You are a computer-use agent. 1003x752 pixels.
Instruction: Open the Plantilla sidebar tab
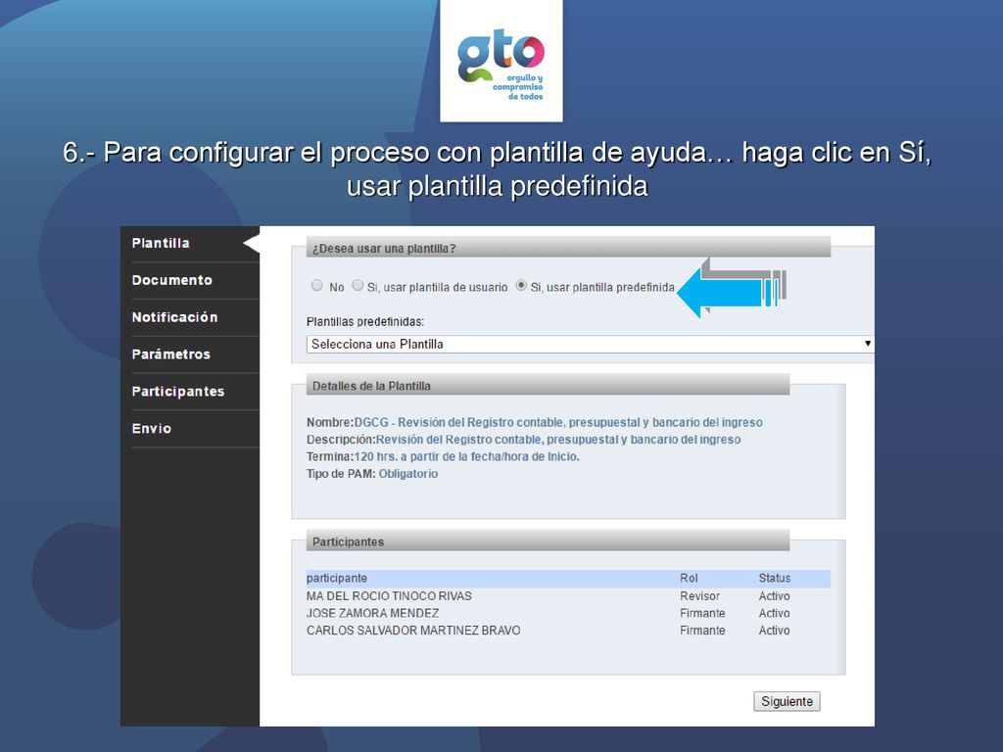[161, 243]
